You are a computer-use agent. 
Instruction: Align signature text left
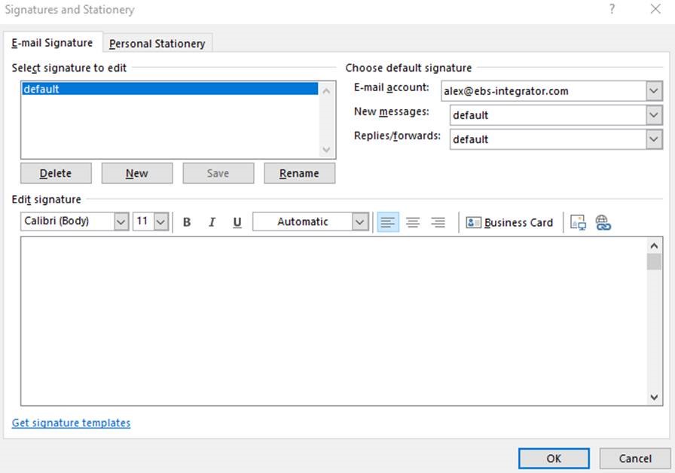point(387,222)
